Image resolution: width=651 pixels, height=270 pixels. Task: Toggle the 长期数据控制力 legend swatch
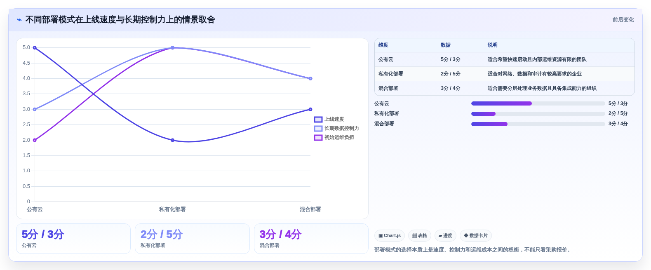click(318, 129)
